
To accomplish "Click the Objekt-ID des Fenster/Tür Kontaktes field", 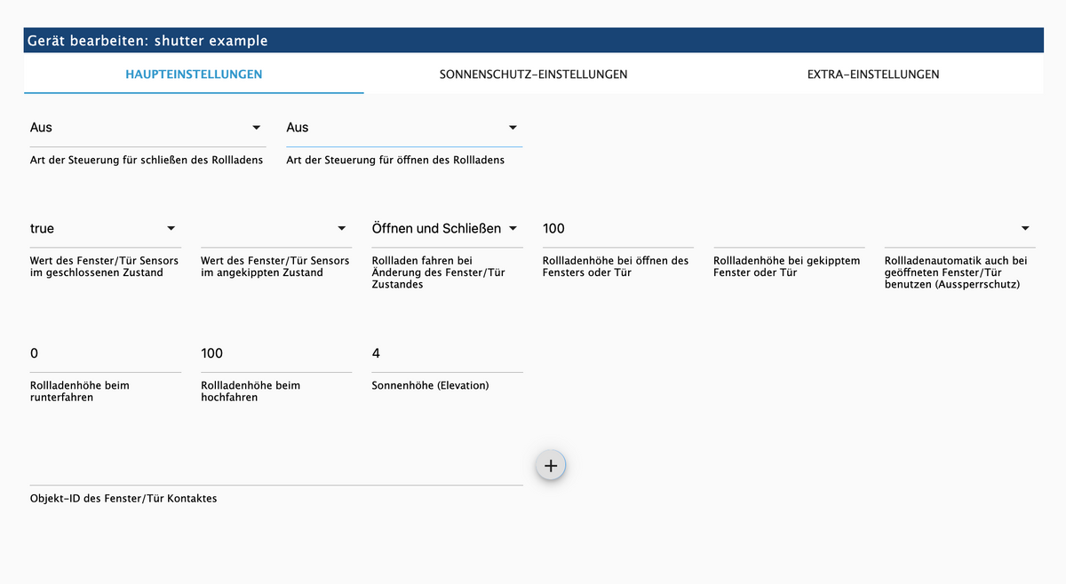I will tap(275, 468).
